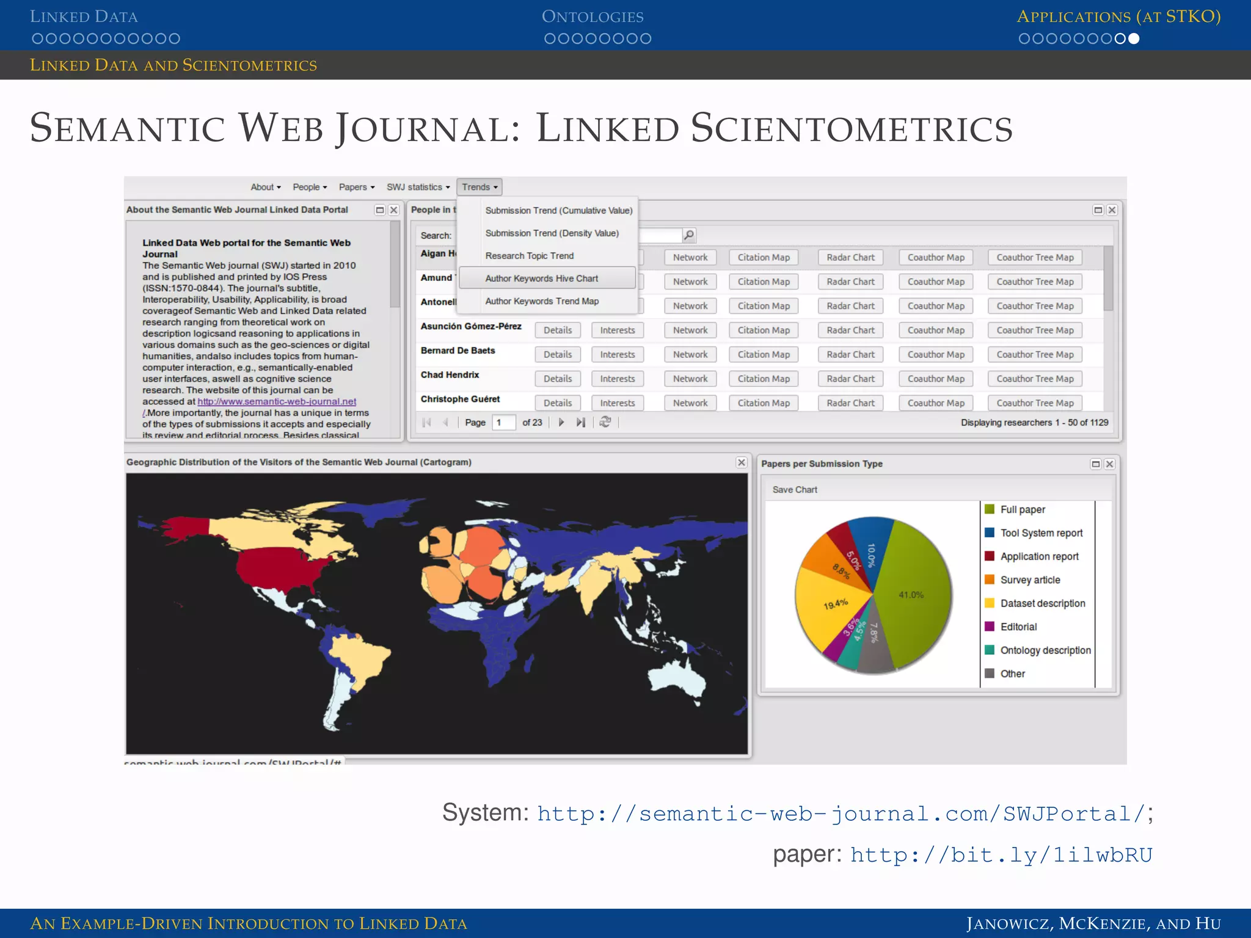This screenshot has width=1251, height=938.
Task: Close Papers per Submission Type panel
Action: click(1110, 464)
